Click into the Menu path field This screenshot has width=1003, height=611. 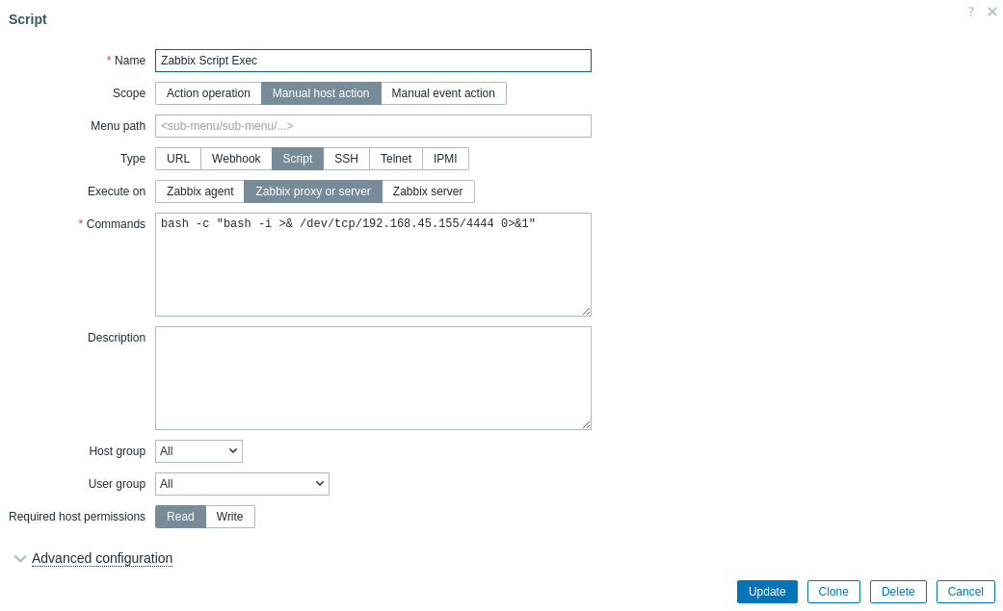click(373, 126)
